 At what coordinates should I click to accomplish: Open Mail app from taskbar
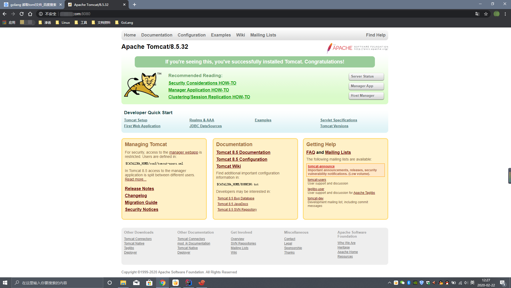point(136,283)
